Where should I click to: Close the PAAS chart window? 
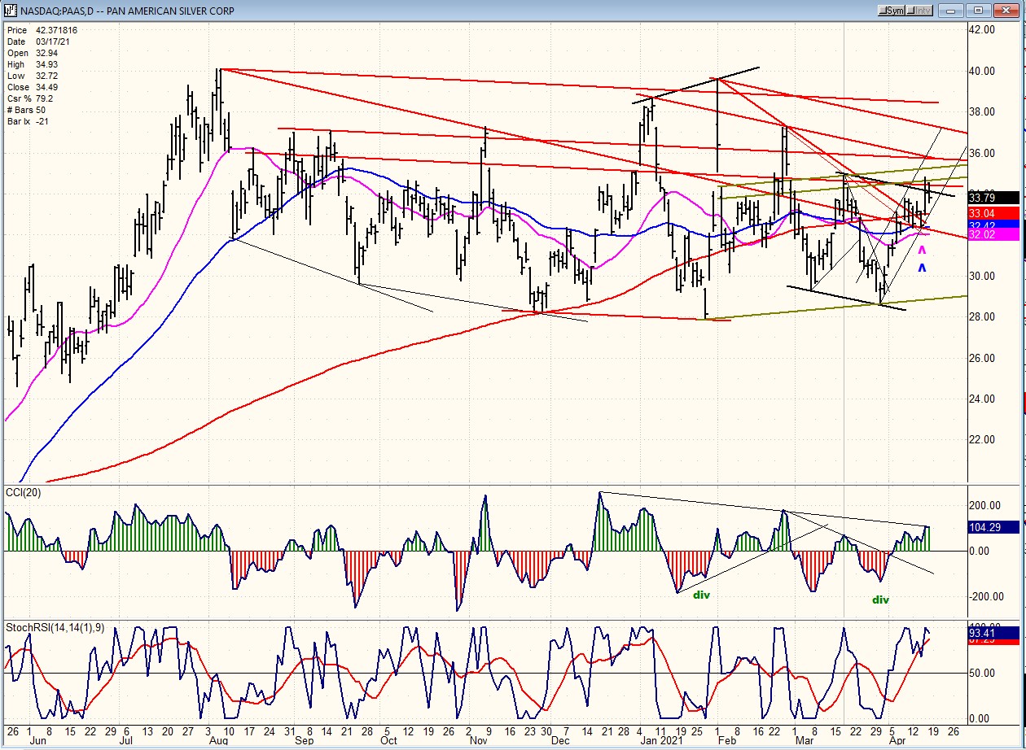[1006, 11]
